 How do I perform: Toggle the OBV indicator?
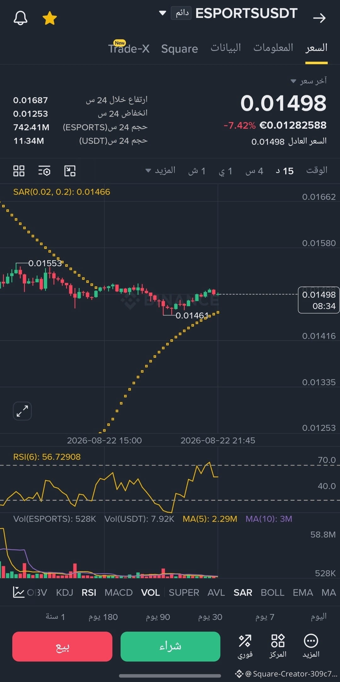pyautogui.click(x=37, y=593)
